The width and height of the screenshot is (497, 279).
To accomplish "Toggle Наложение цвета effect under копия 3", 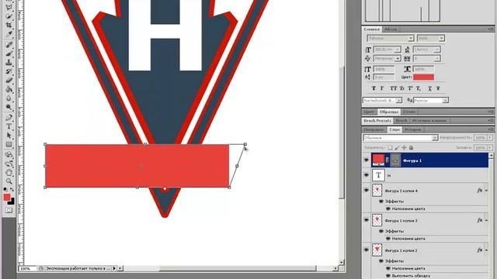I will point(388,239).
